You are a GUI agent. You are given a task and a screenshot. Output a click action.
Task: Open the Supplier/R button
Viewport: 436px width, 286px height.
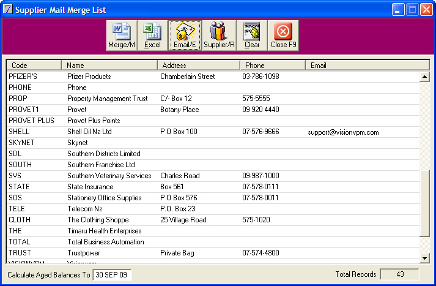[219, 36]
